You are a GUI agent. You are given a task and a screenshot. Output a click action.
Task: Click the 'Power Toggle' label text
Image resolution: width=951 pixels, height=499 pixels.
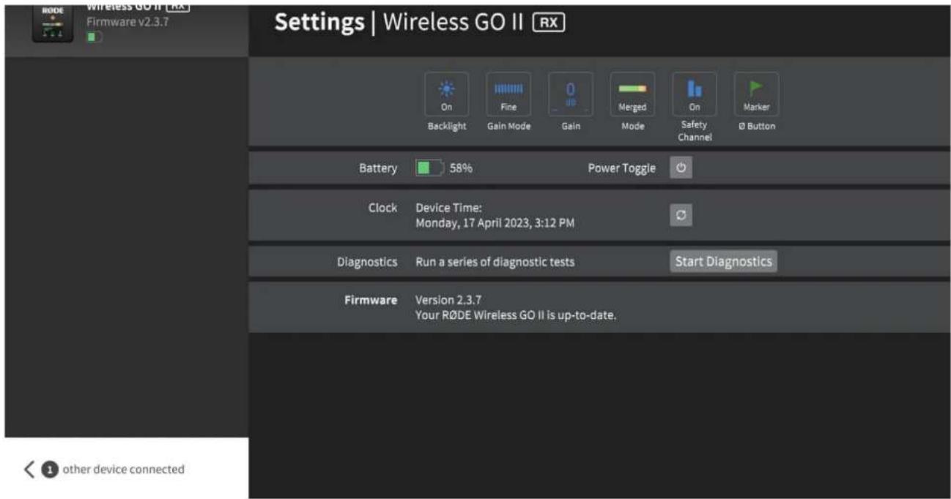623,169
